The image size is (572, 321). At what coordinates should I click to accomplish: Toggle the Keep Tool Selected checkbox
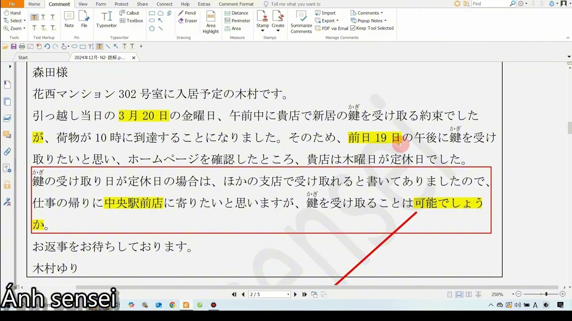tap(353, 28)
